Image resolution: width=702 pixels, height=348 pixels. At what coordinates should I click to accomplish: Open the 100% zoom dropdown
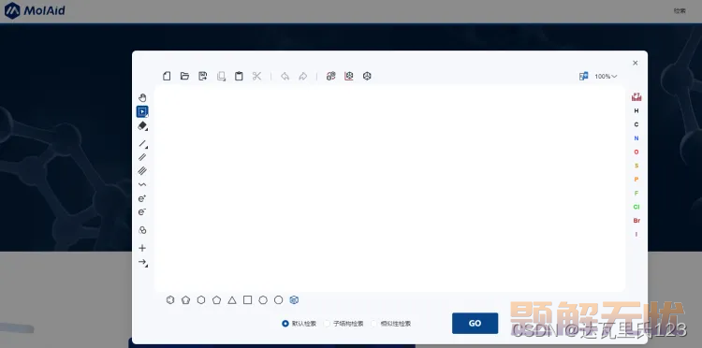pyautogui.click(x=606, y=77)
